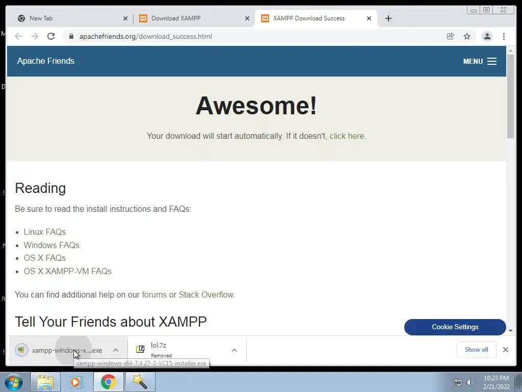Open the Windows Start button
Screen dimensions: 522x392
[14, 382]
